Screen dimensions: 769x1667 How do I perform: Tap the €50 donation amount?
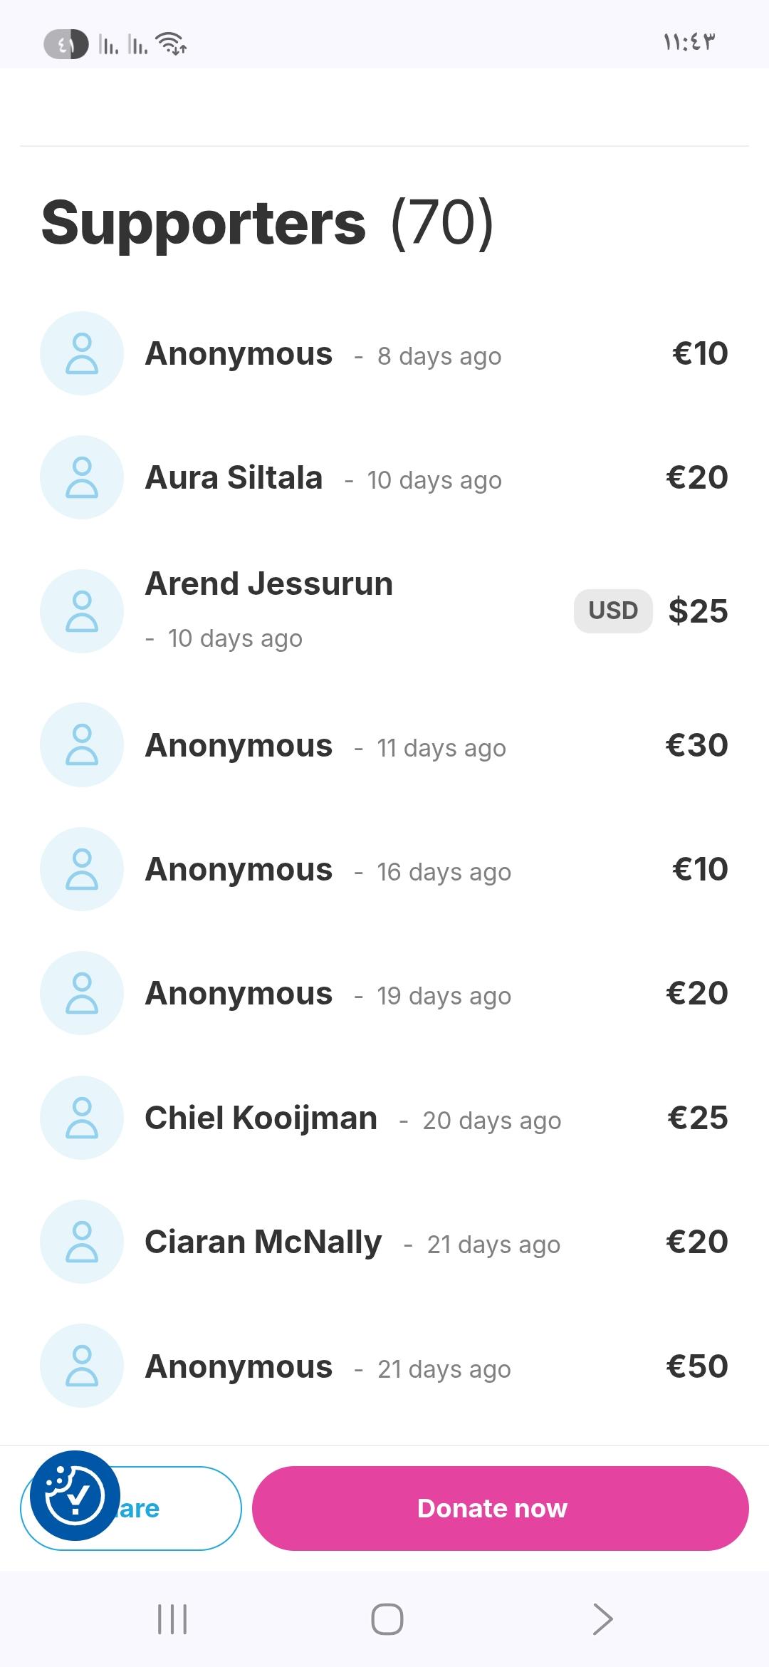697,1366
